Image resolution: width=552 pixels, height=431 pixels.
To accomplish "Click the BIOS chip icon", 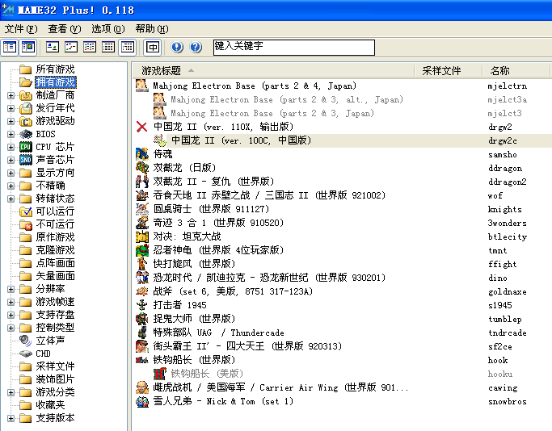I will click(26, 134).
